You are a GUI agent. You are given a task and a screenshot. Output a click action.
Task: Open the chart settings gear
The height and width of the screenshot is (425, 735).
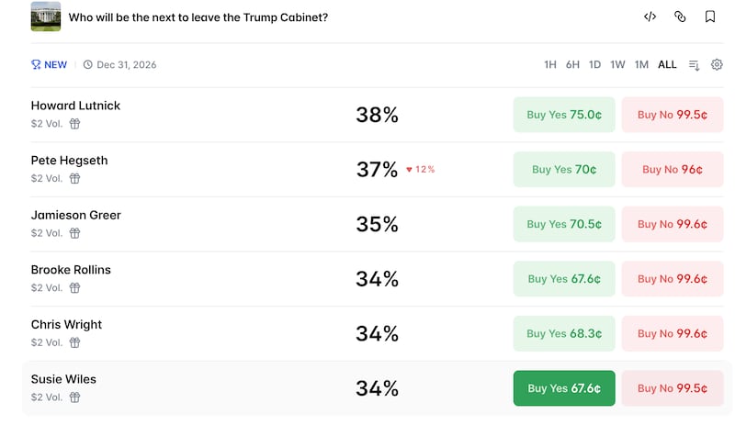pos(717,64)
